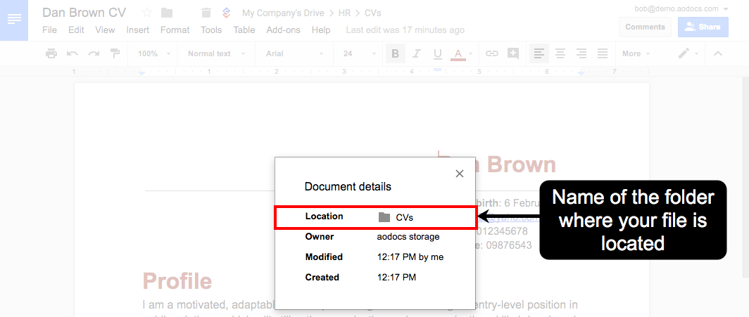This screenshot has width=749, height=317.
Task: Click the document title Dan Brown CV
Action: [84, 13]
